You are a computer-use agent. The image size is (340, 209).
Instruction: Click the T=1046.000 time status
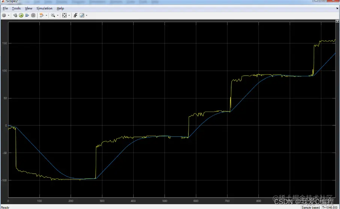[329, 207]
